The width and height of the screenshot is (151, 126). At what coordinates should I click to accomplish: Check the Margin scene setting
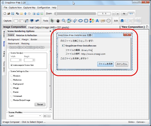pos(12,88)
